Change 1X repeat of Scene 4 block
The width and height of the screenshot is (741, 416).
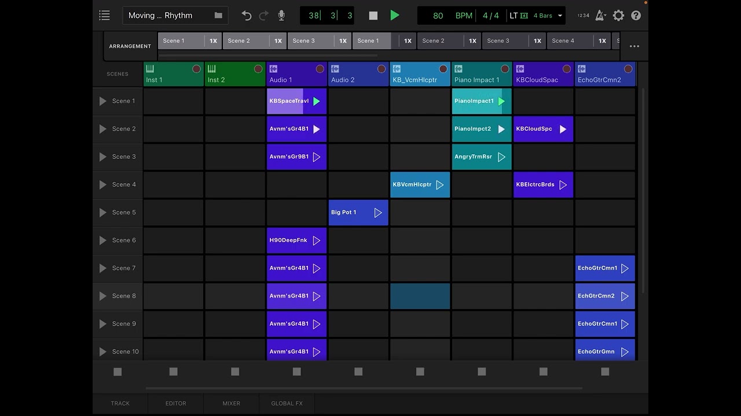point(602,40)
